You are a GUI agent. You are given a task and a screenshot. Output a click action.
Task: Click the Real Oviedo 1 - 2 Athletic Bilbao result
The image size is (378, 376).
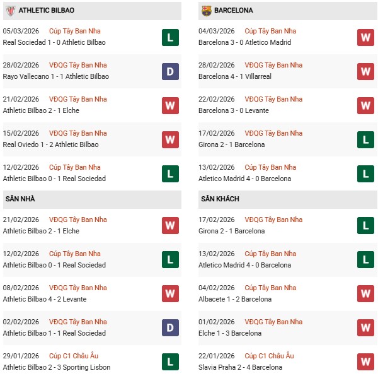coord(54,144)
